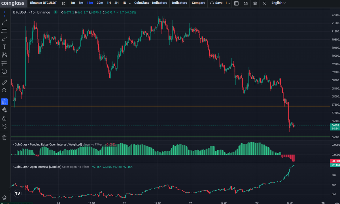This screenshot has height=204, width=340.
Task: Open the user account profile icon
Action: [264, 3]
